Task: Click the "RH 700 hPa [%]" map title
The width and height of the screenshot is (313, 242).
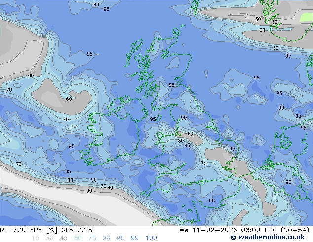Action: tap(29, 230)
